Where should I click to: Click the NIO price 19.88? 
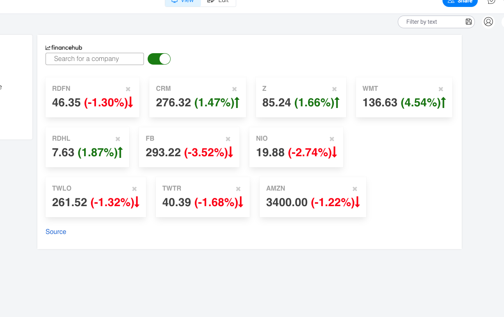(270, 152)
